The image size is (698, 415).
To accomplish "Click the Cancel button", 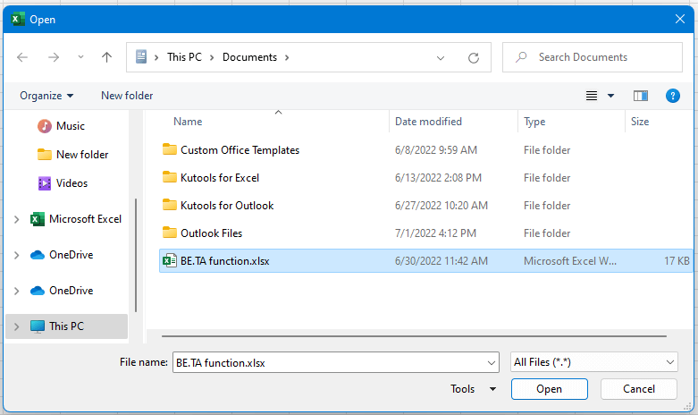I will [639, 389].
